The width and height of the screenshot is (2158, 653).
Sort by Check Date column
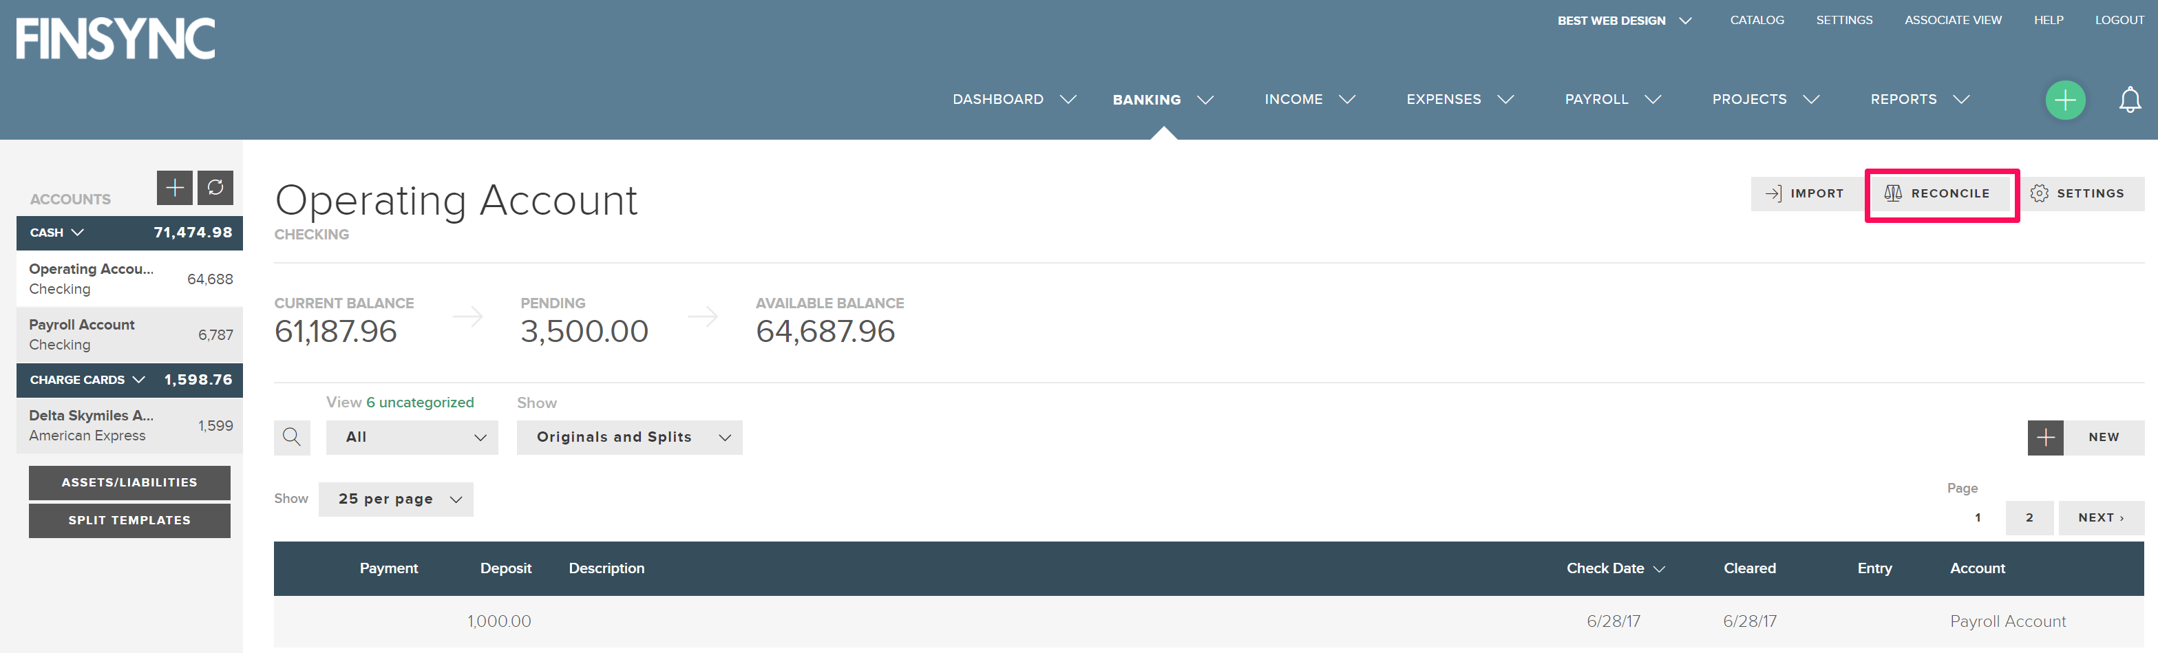click(x=1615, y=568)
